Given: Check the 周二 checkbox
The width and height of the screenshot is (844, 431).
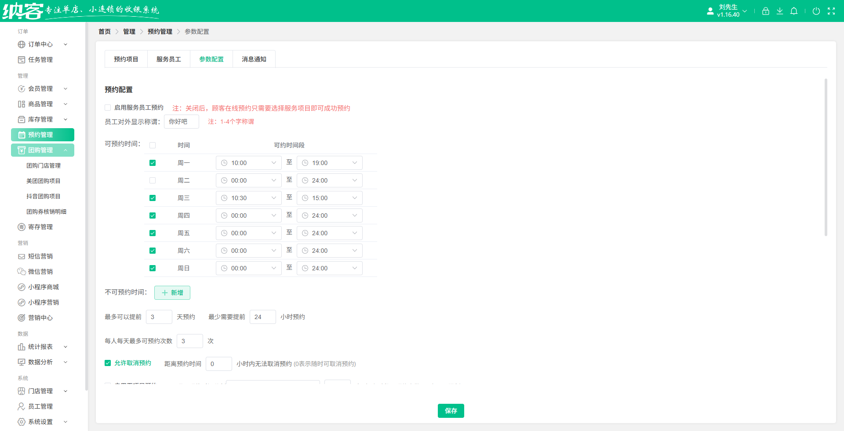Looking at the screenshot, I should click(153, 180).
